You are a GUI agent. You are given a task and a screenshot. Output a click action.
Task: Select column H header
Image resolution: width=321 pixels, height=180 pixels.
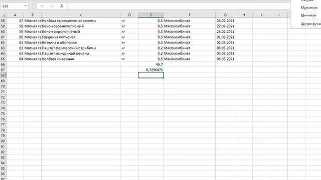244,15
